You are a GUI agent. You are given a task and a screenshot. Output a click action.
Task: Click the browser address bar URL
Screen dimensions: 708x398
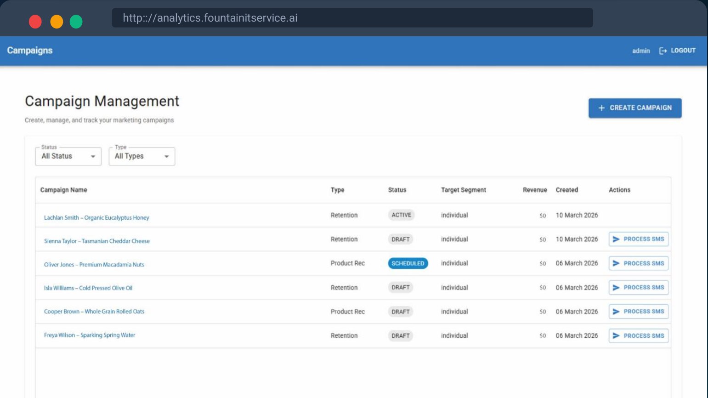(210, 18)
